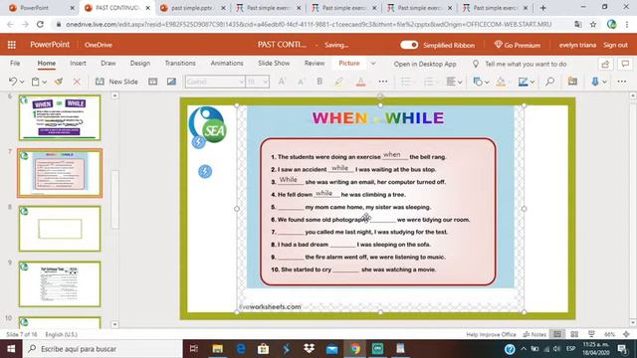Image resolution: width=637 pixels, height=358 pixels.
Task: Select slide 6 thumbnail When or While
Action: point(60,117)
